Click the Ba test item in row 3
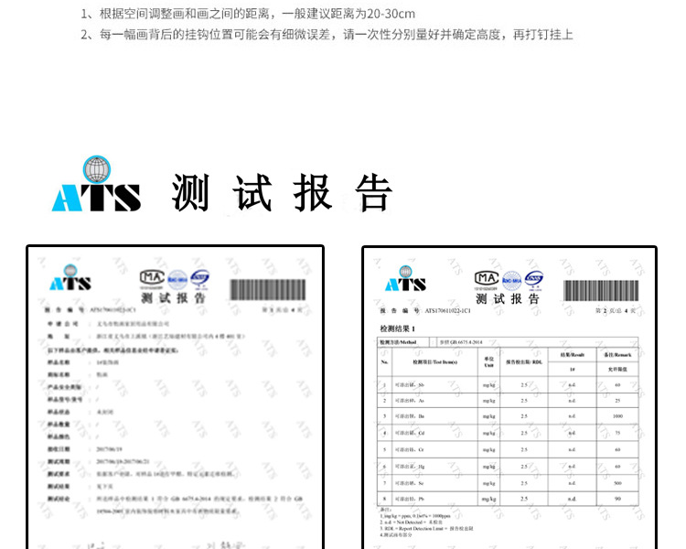 click(x=410, y=416)
